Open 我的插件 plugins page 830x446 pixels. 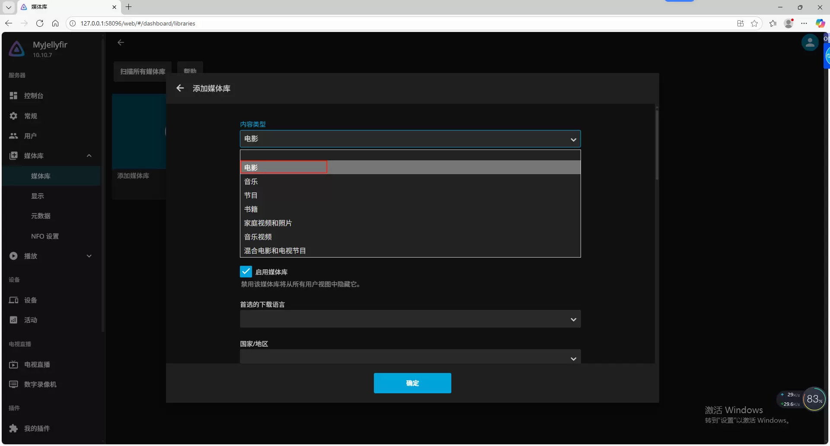pos(37,428)
